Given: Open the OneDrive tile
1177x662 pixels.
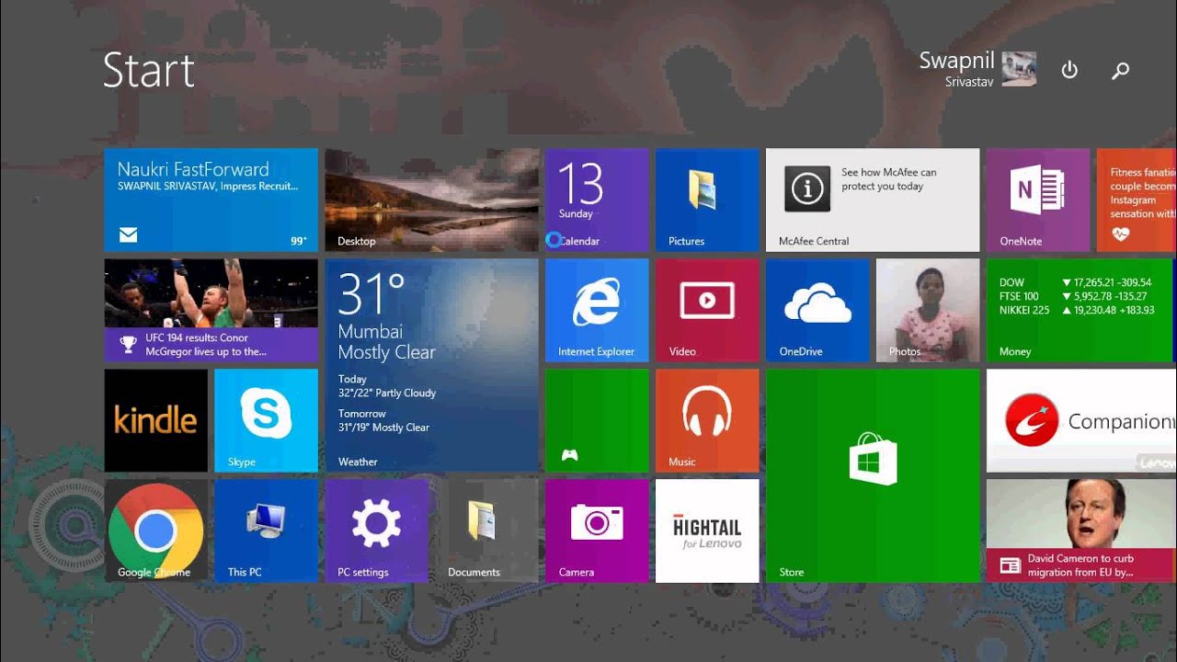Looking at the screenshot, I should point(817,310).
